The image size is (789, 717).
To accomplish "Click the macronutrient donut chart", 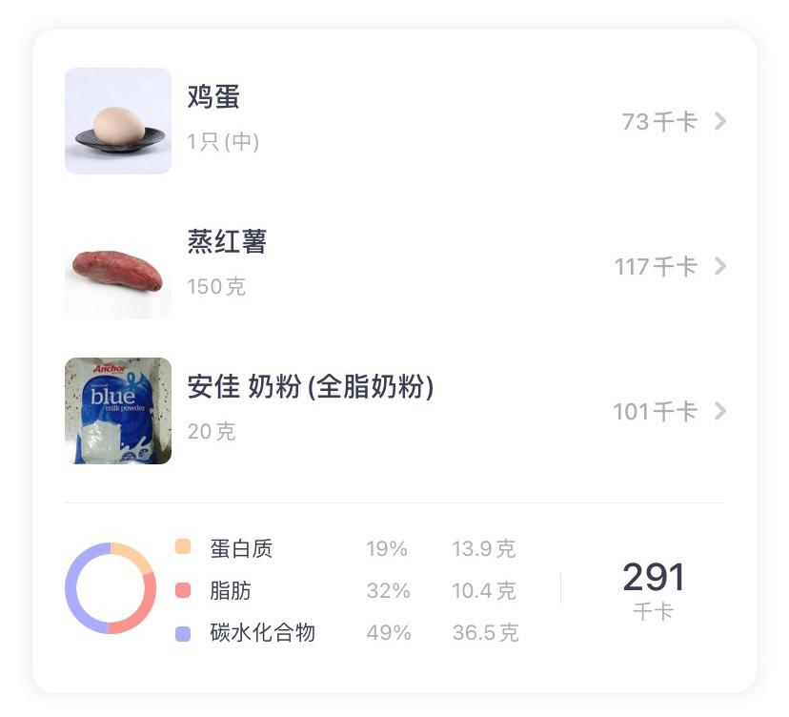I will tap(111, 588).
